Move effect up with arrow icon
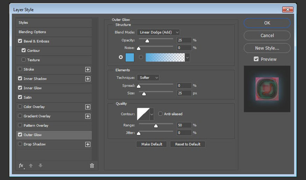306x180 pixels. click(31, 166)
